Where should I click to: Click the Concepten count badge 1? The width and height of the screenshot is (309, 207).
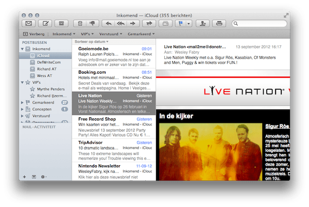(x=64, y=109)
